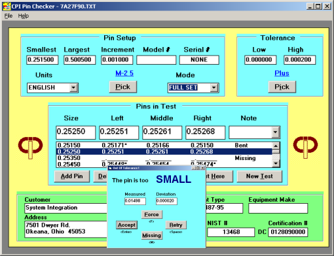Click the Model # input field
Screen dimensions: 334x256
(x=157, y=60)
